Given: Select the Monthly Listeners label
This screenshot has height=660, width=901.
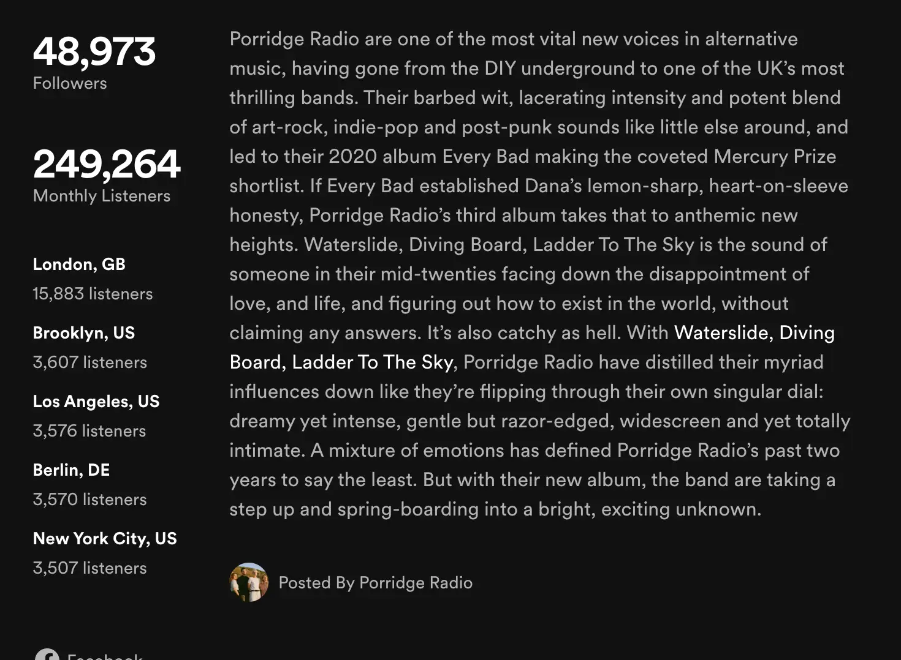Looking at the screenshot, I should pyautogui.click(x=102, y=196).
